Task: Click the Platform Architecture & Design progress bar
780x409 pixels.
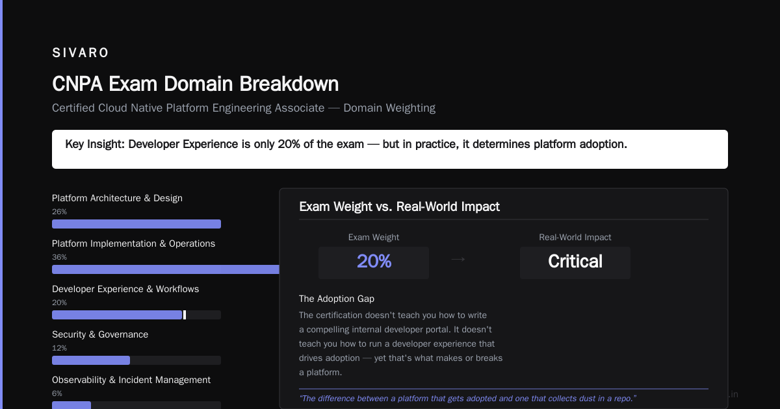Action: pyautogui.click(x=136, y=224)
